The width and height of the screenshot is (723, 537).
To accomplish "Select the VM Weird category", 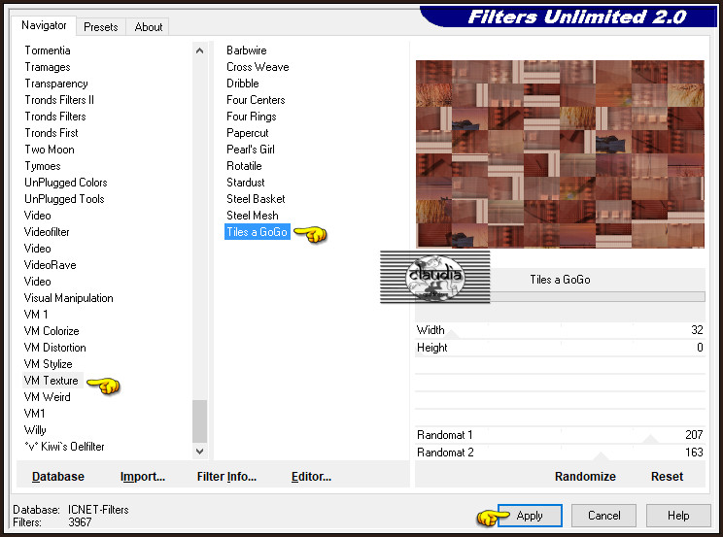I will (x=47, y=397).
